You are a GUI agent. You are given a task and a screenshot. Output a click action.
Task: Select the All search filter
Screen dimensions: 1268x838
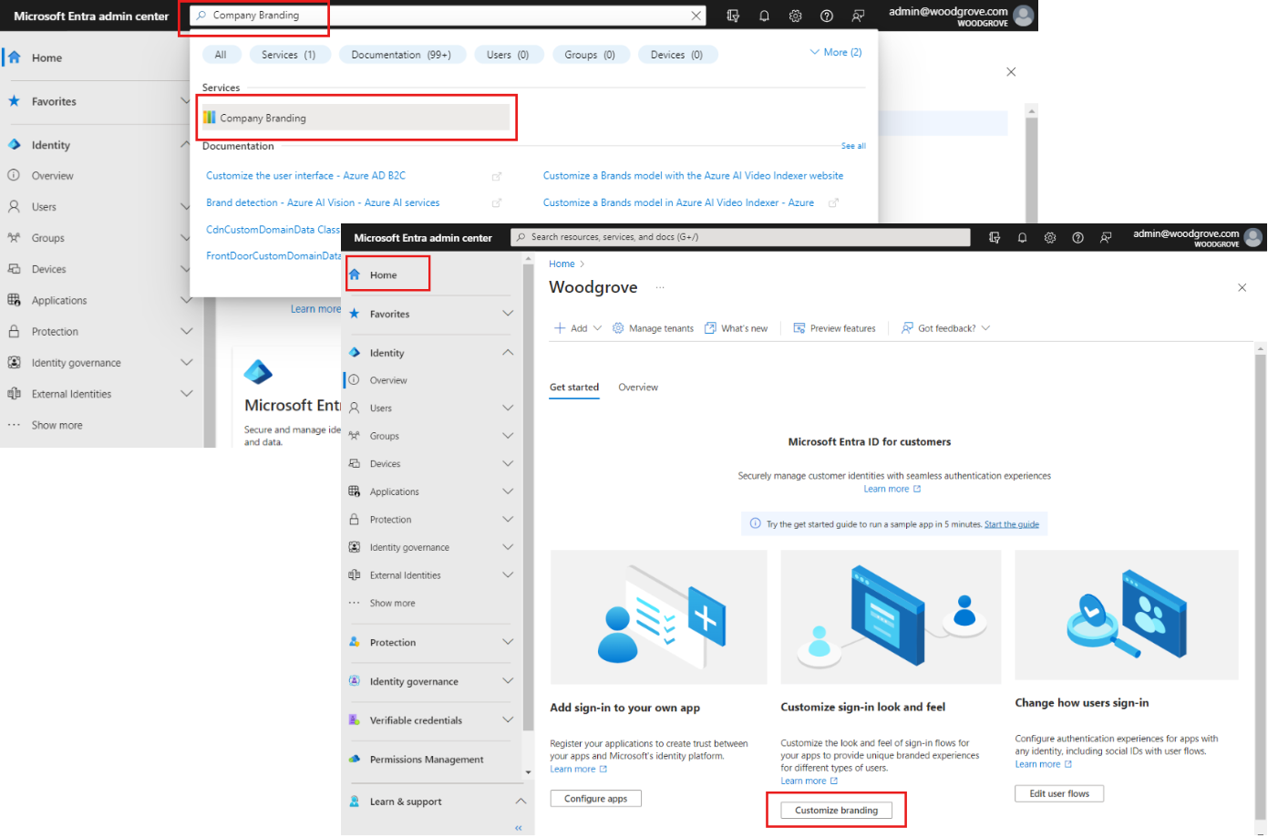[221, 55]
